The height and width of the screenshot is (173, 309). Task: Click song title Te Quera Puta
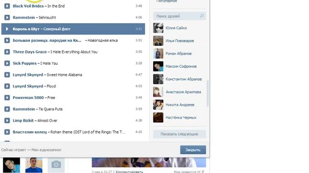point(50,109)
